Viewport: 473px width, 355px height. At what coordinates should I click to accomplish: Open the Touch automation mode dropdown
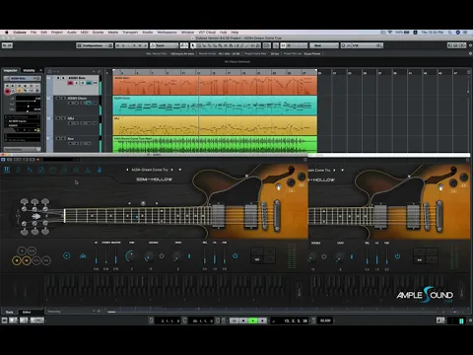pos(164,45)
